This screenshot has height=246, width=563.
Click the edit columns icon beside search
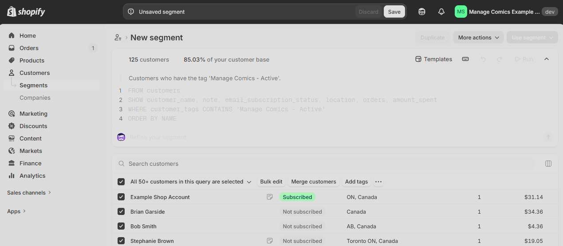(x=548, y=164)
